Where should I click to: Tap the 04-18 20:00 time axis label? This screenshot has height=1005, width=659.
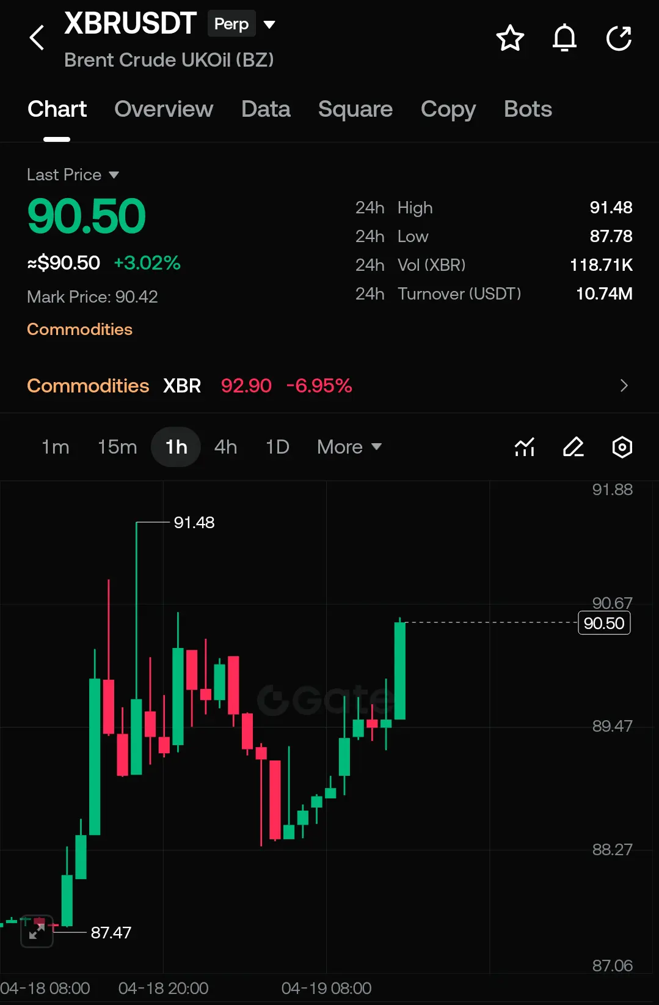click(x=163, y=988)
